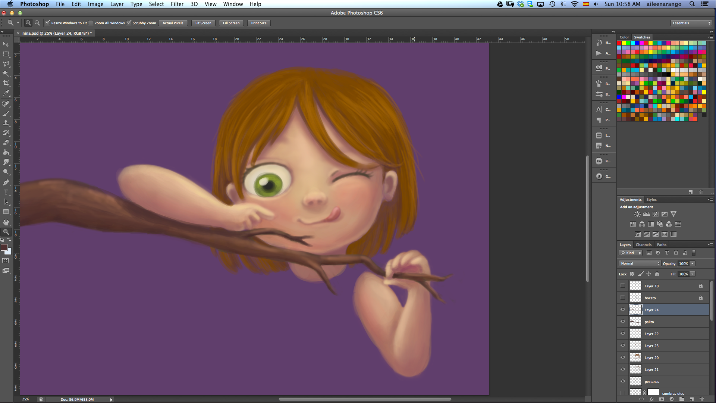The height and width of the screenshot is (403, 716).
Task: Switch to the Channels tab
Action: pyautogui.click(x=644, y=245)
